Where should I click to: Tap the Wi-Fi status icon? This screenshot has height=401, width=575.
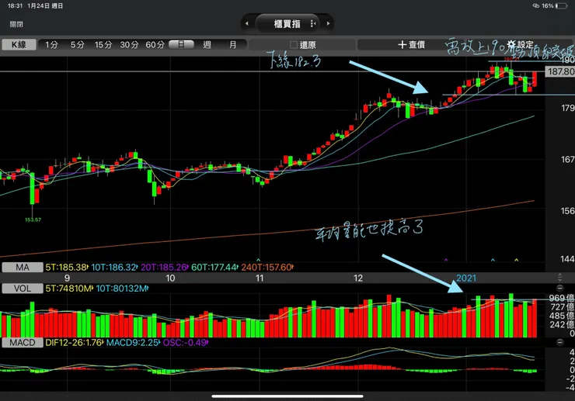pos(536,6)
